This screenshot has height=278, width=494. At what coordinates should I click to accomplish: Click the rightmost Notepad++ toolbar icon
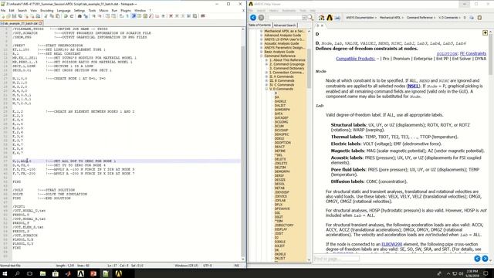click(203, 16)
